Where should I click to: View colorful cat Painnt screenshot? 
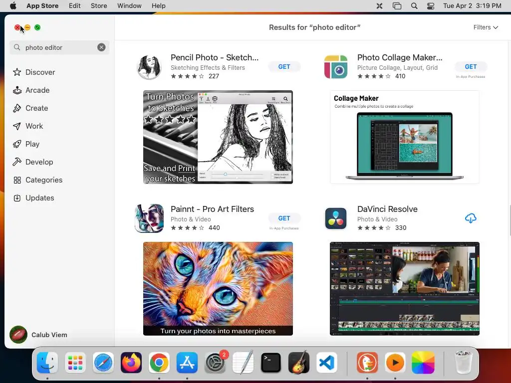coord(218,289)
